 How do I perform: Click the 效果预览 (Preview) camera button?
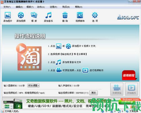click(x=117, y=89)
